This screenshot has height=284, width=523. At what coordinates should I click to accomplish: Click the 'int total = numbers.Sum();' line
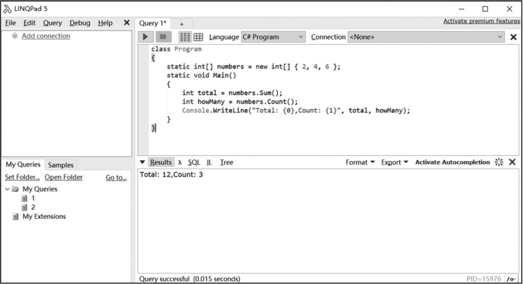(x=232, y=93)
